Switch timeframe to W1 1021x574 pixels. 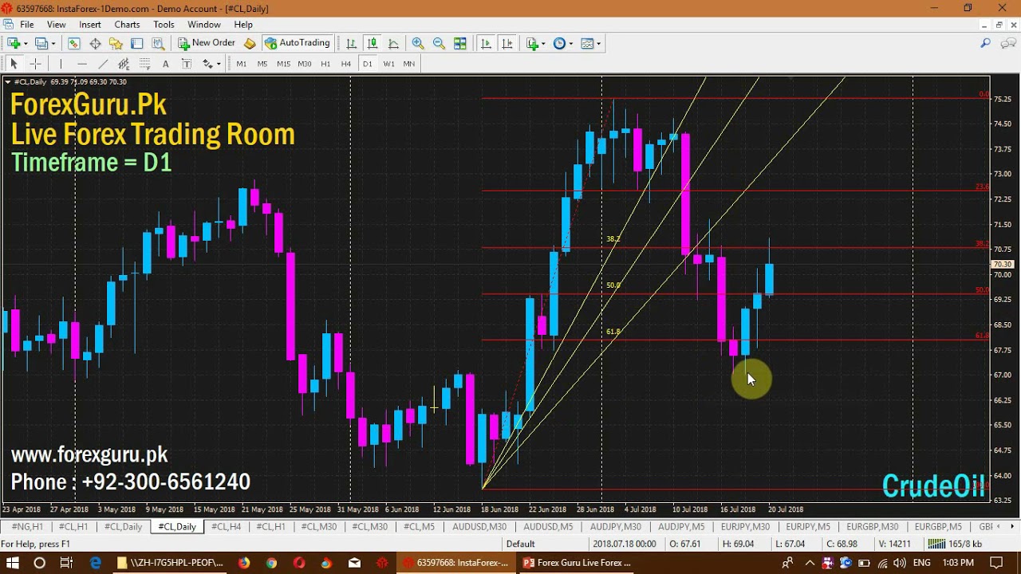[x=388, y=64]
